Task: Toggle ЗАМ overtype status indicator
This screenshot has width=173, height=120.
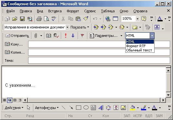Action: (159, 116)
